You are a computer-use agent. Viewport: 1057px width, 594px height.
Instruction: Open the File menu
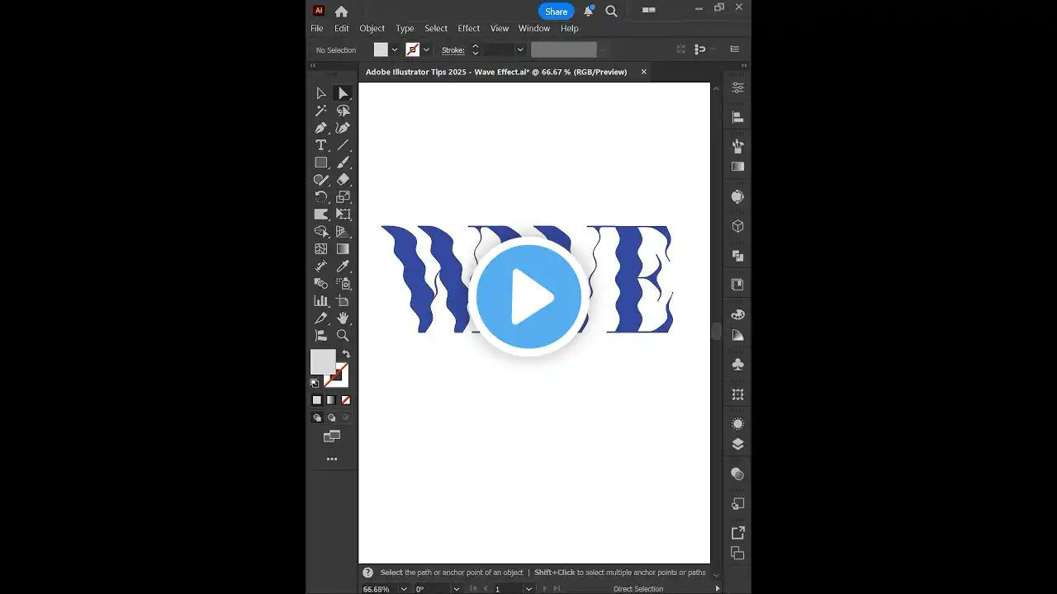tap(317, 28)
